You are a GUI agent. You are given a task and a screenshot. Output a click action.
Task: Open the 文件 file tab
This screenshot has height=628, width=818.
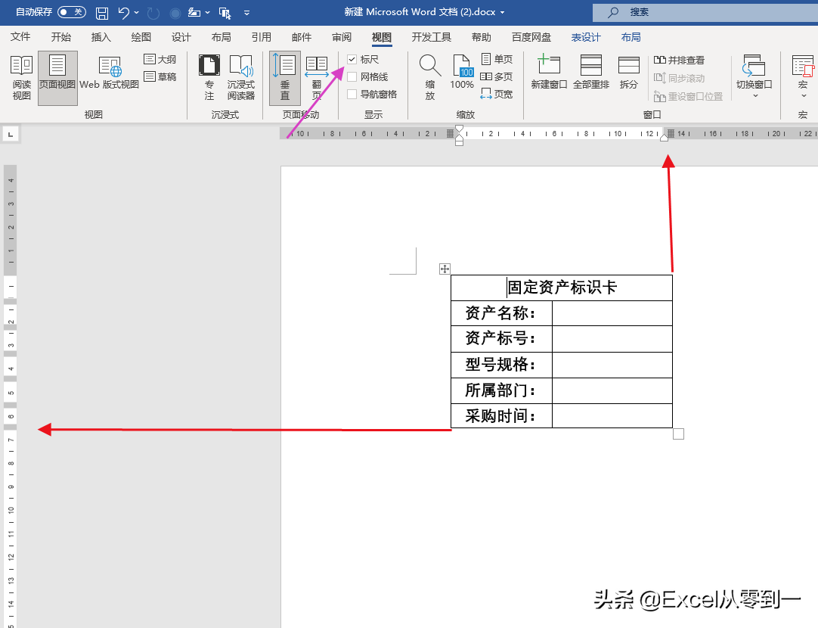coord(20,37)
